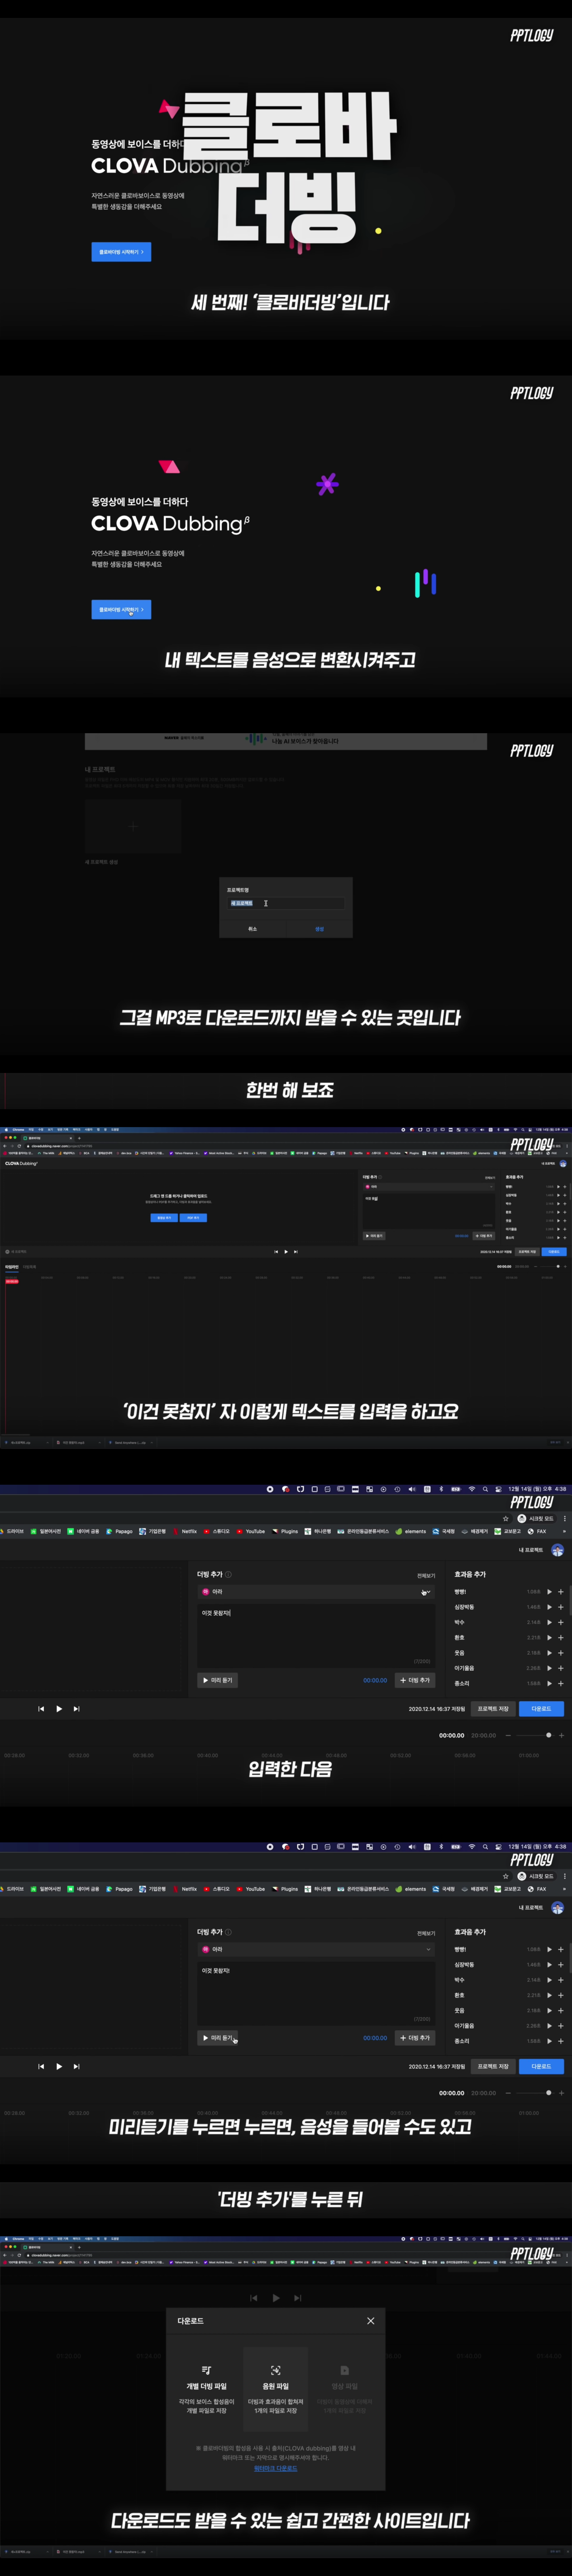Confirm with 생성 in project name dialog
The height and width of the screenshot is (2576, 572).
click(x=319, y=929)
